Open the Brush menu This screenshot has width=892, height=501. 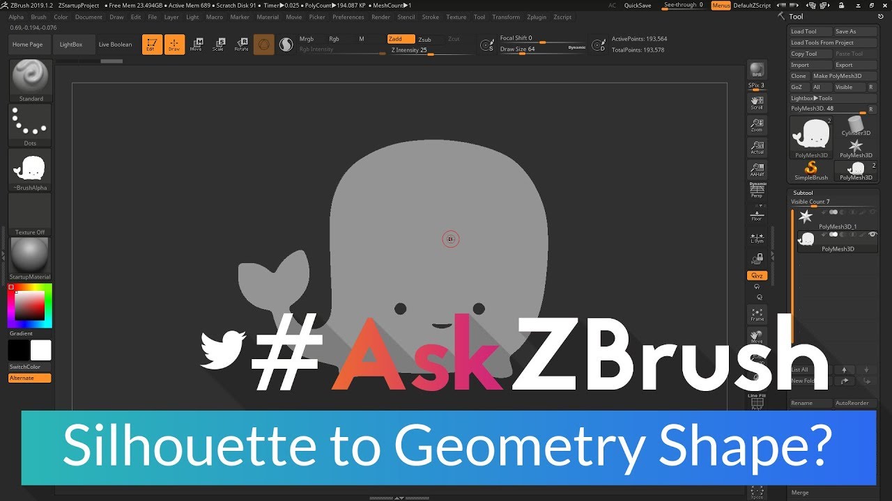point(39,17)
